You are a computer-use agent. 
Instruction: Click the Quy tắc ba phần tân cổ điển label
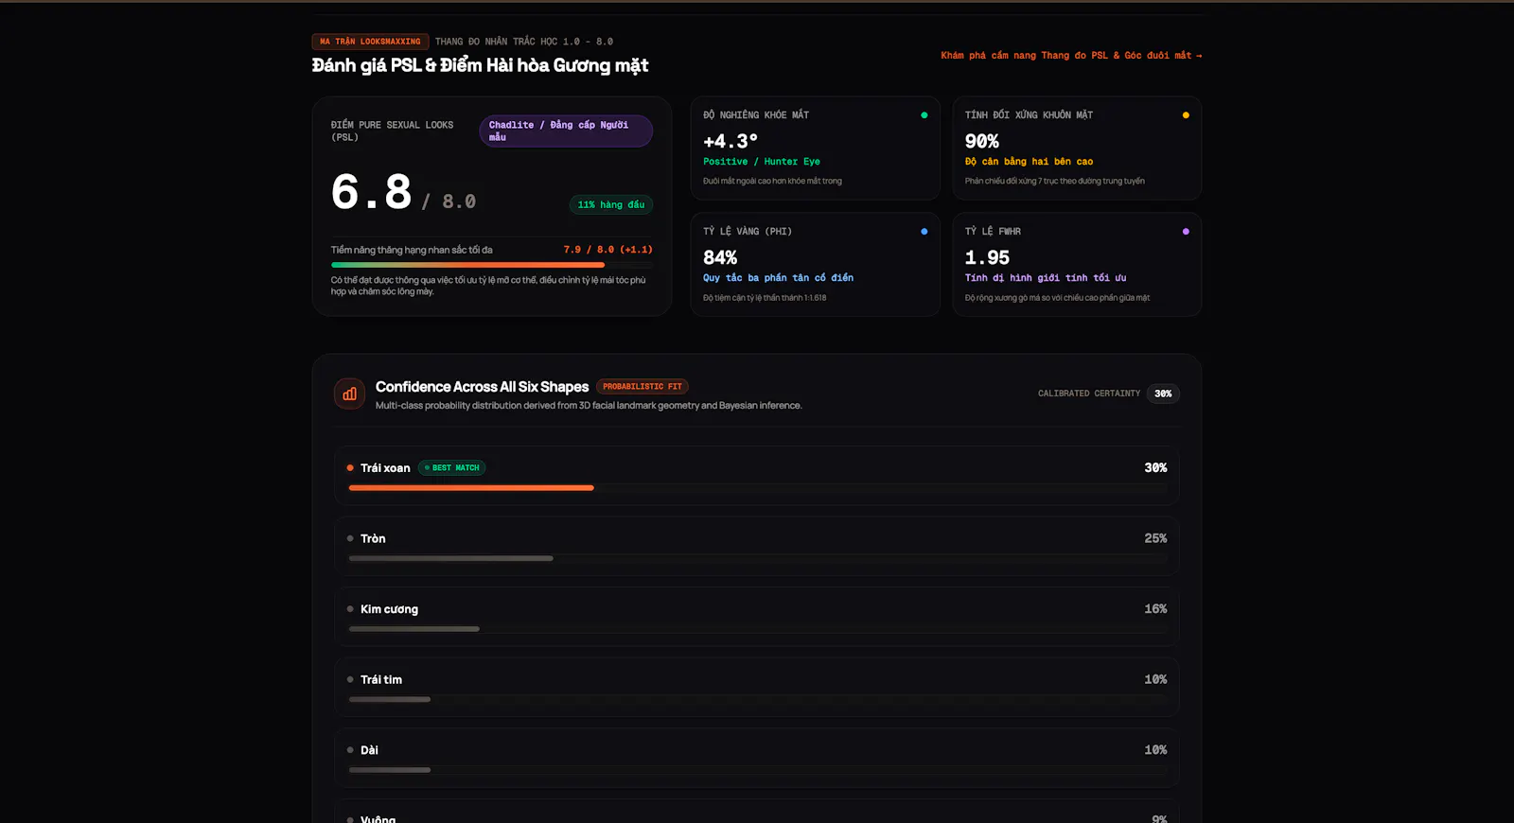click(x=779, y=278)
